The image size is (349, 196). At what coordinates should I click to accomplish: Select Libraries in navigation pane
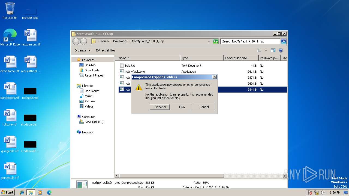[x=88, y=86]
